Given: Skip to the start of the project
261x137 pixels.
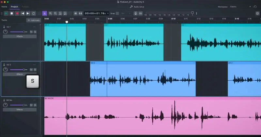Looking at the screenshot, I should [23, 13].
